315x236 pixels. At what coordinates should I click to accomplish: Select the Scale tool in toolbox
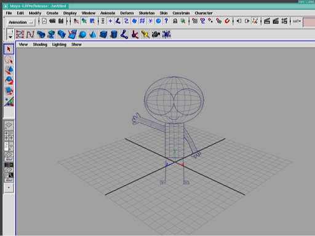(x=9, y=91)
